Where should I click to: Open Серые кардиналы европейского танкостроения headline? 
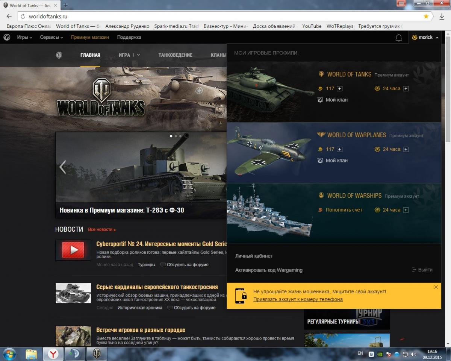[x=157, y=287]
